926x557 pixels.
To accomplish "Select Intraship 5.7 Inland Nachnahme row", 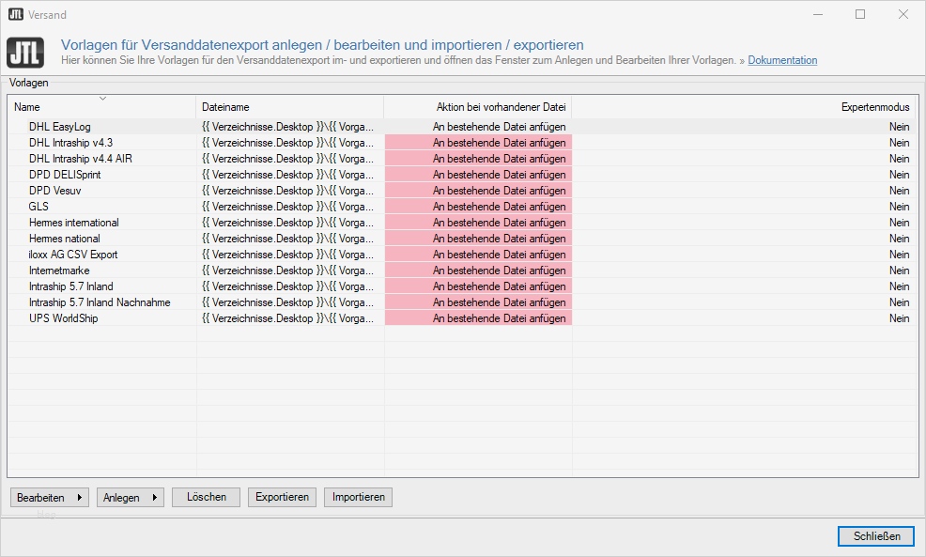I will coord(462,302).
